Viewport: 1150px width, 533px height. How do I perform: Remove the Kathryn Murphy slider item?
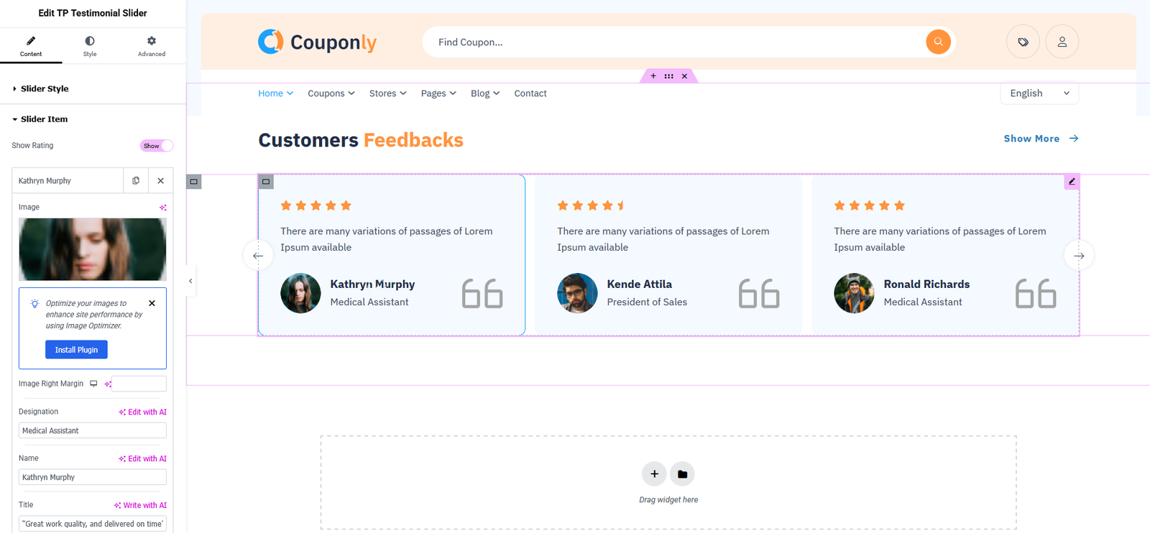160,181
